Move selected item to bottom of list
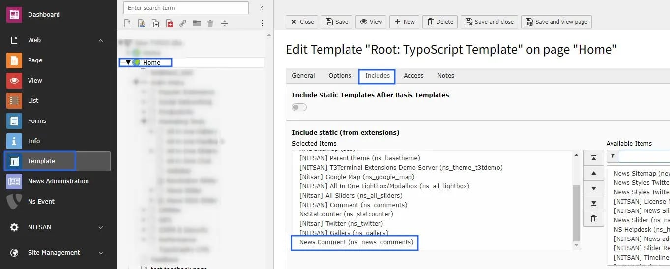670x269 pixels. coord(594,204)
